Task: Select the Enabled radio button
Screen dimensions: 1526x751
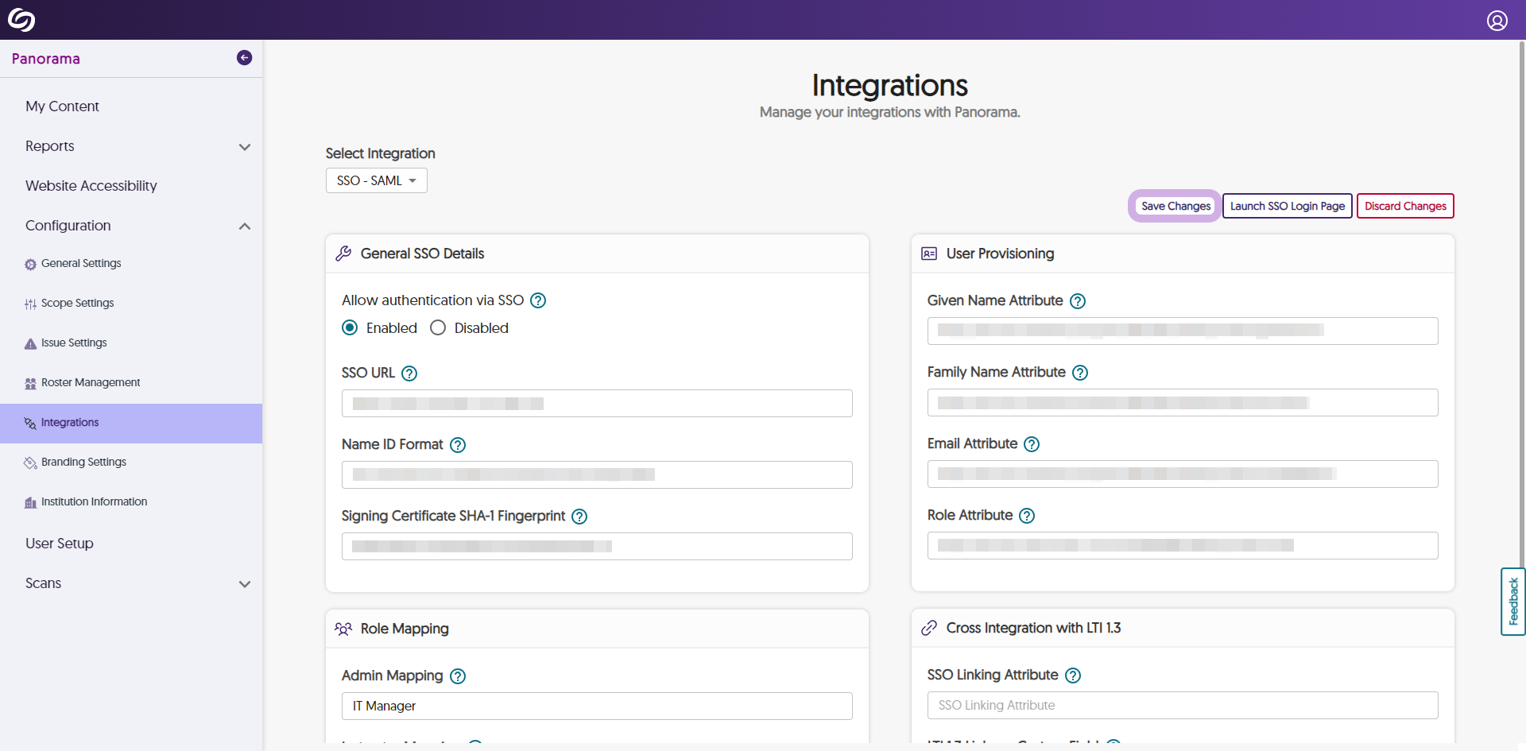Action: (x=350, y=328)
